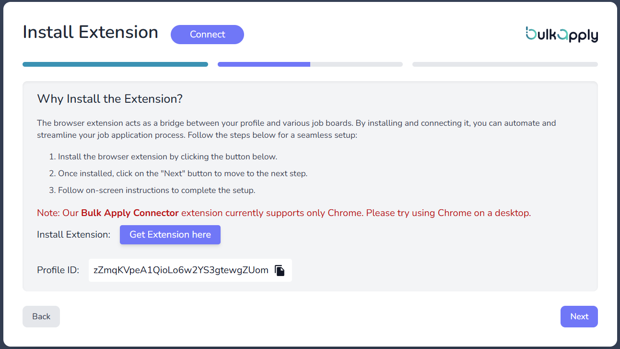
Task: Click the half-filled second progress bar
Action: click(310, 64)
